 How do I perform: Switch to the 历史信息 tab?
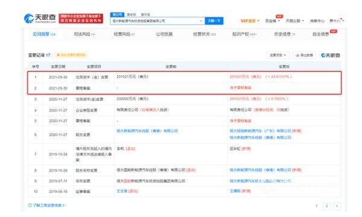coord(284,34)
